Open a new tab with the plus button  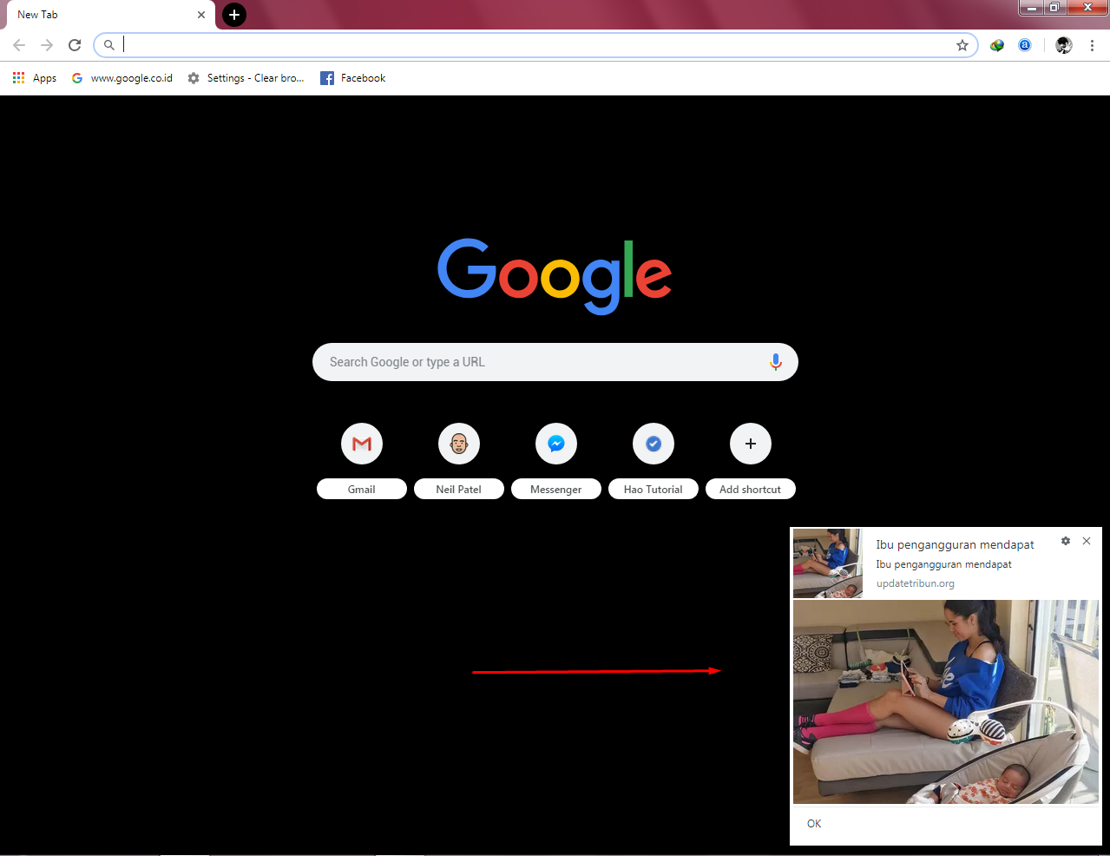tap(233, 15)
